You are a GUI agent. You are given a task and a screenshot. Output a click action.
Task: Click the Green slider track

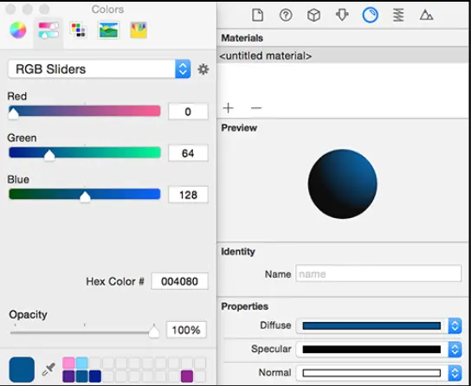pos(84,152)
